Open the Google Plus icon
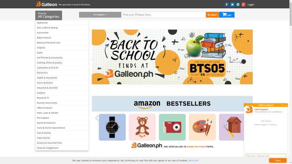 (243, 5)
